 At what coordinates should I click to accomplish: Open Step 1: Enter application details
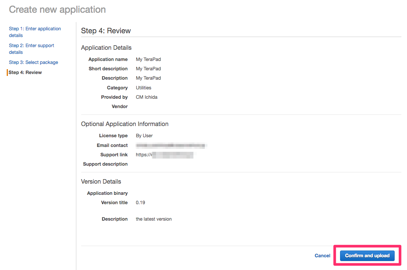point(35,32)
